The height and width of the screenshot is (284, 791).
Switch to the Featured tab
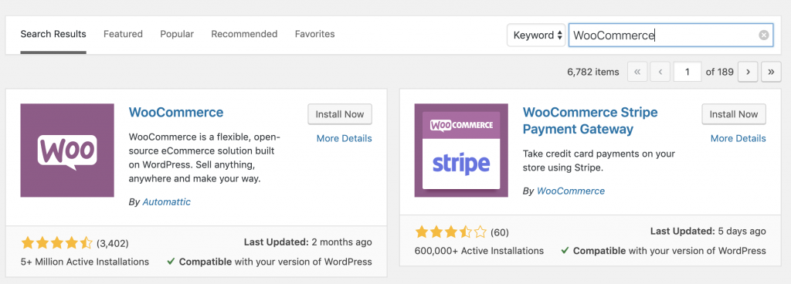click(x=123, y=34)
